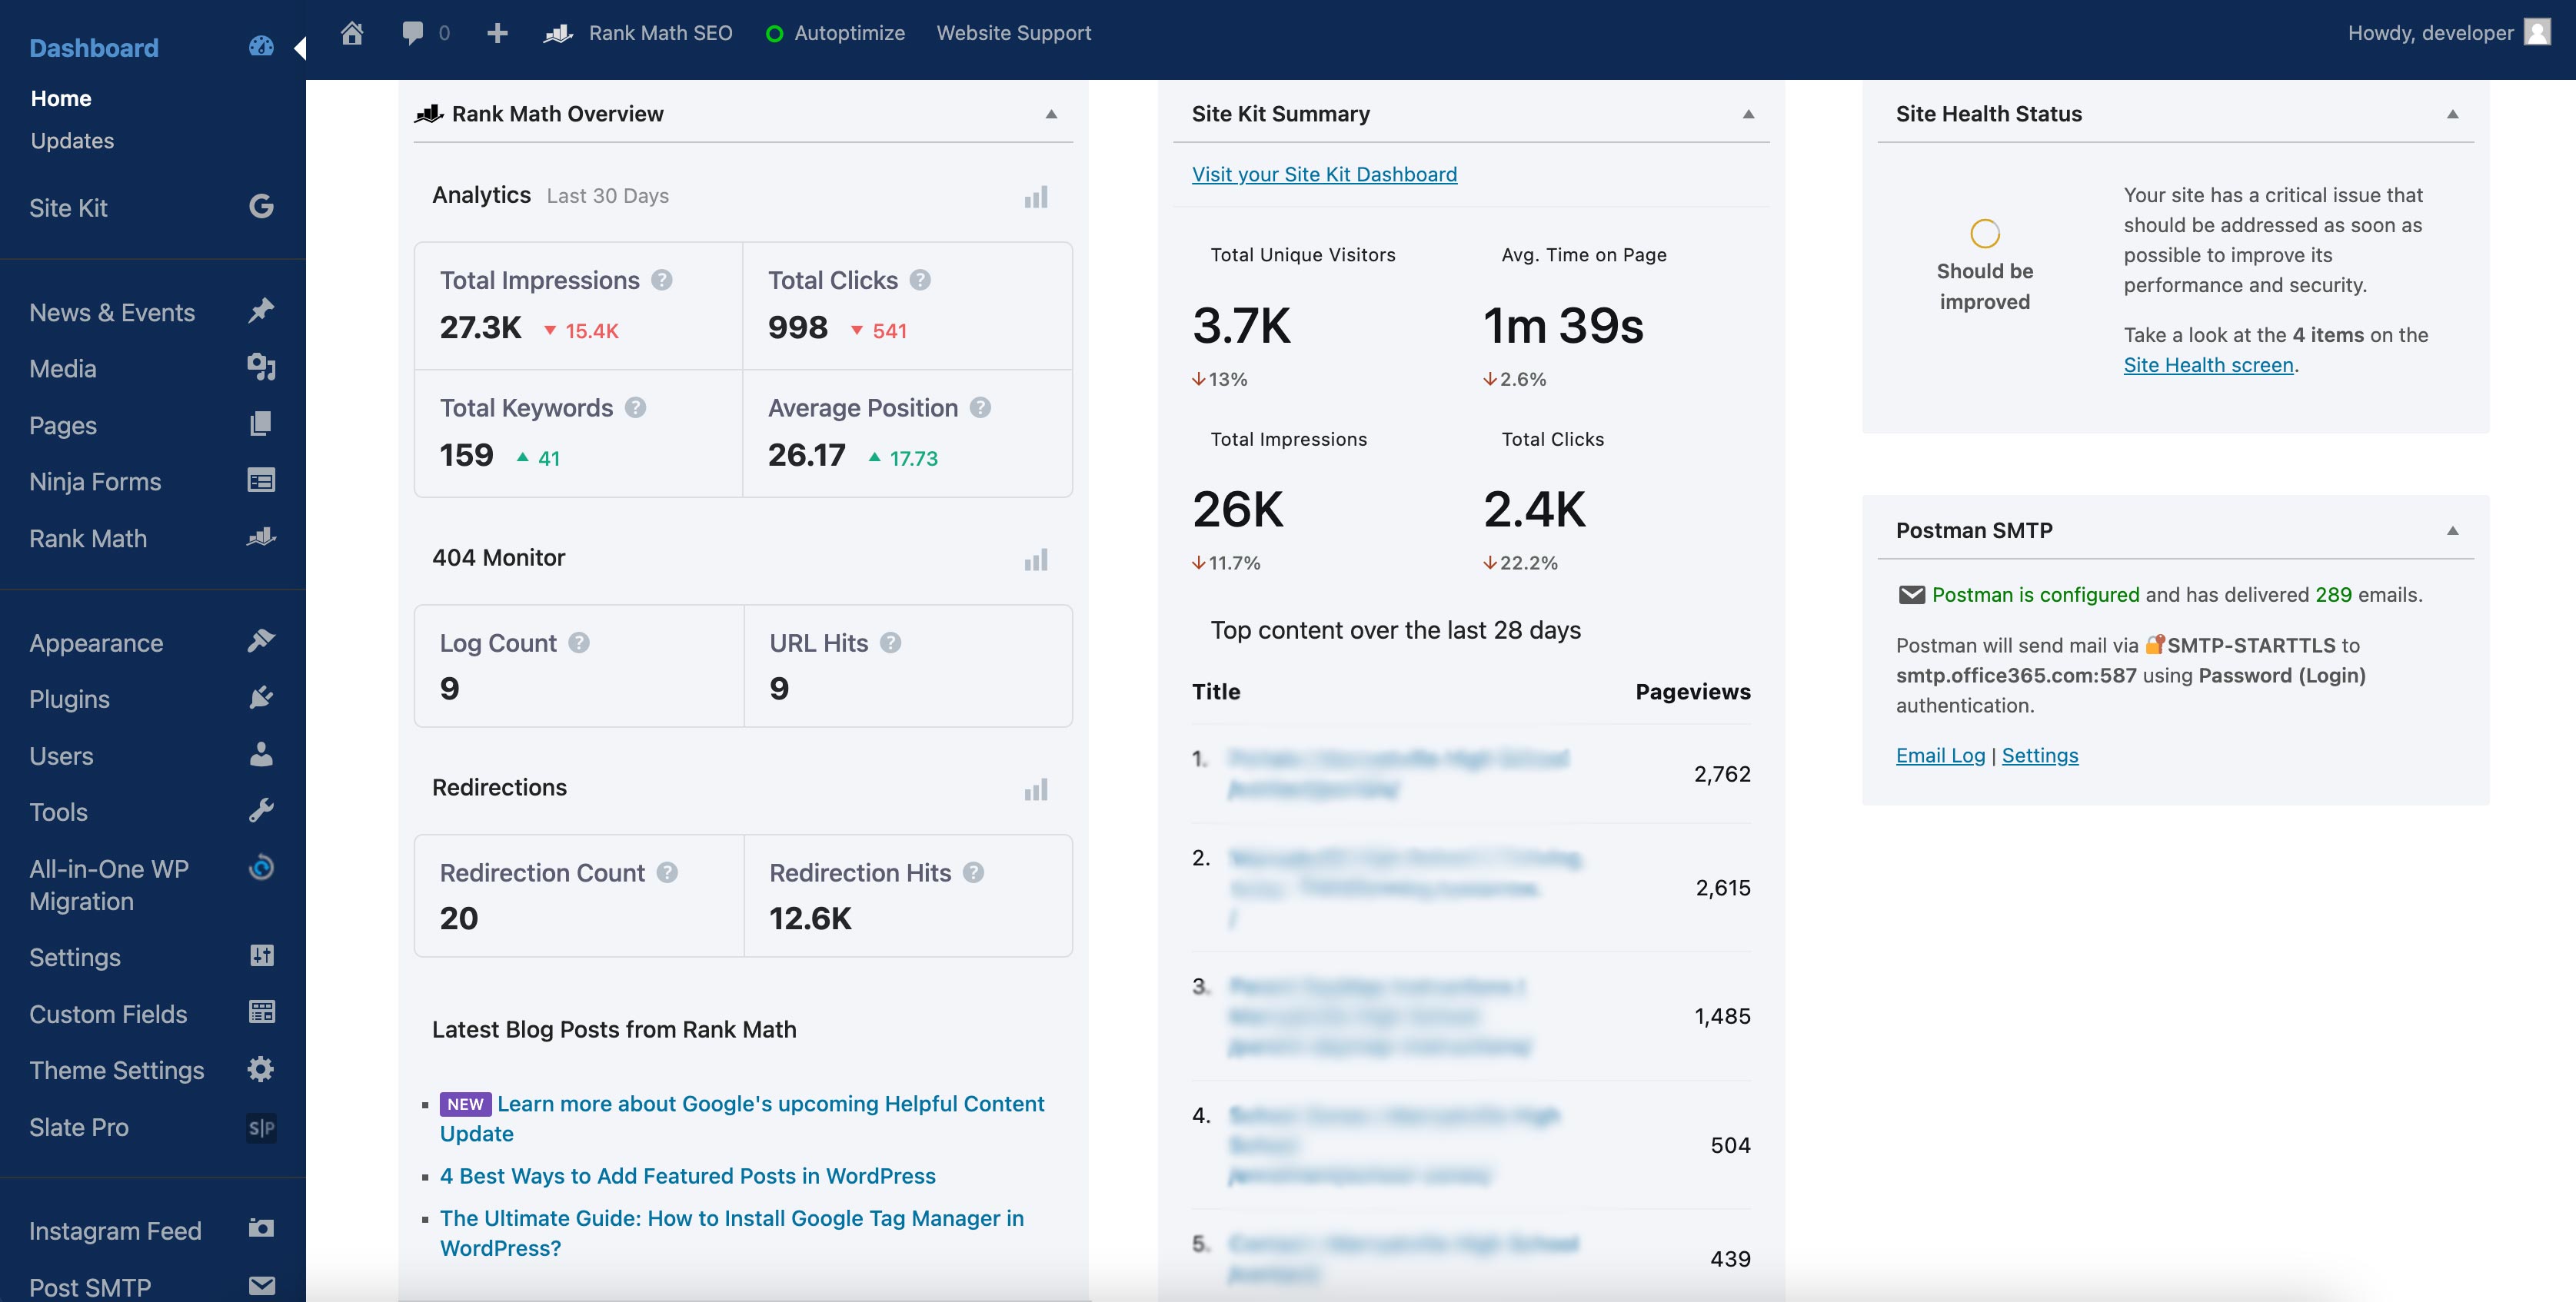Go to Dashboard Home submenu
This screenshot has width=2576, height=1302.
pyautogui.click(x=61, y=98)
